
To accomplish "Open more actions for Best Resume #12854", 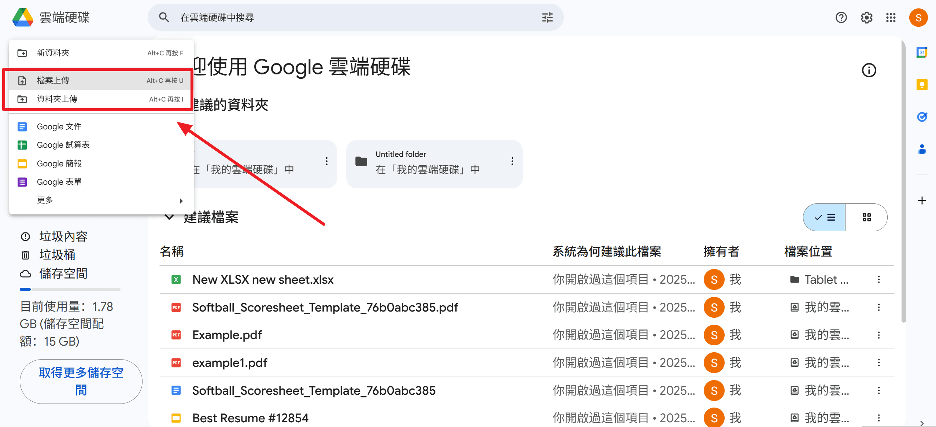I will pyautogui.click(x=879, y=418).
